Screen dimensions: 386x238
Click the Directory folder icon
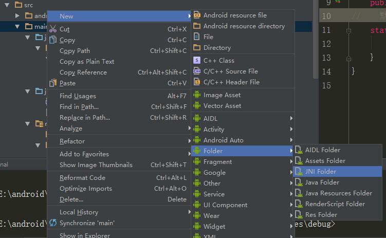tap(197, 47)
